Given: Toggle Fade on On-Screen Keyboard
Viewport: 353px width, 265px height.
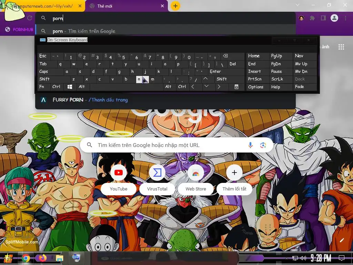Looking at the screenshot, I should click(305, 87).
